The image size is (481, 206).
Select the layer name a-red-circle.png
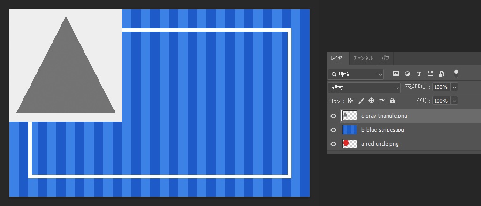380,144
